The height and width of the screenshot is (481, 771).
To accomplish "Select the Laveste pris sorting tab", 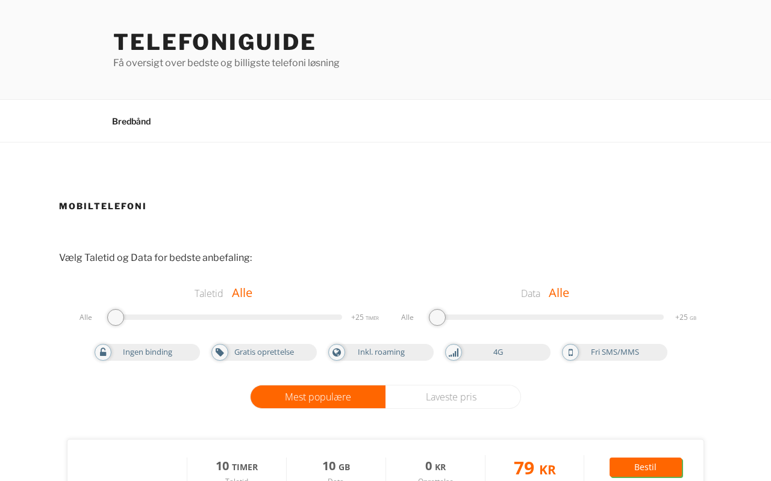I will (x=452, y=397).
